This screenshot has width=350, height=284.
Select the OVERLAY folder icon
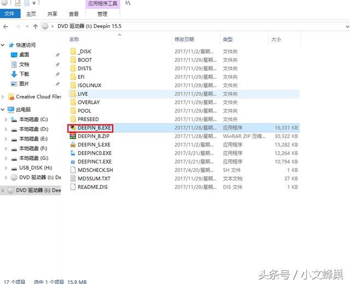point(73,102)
